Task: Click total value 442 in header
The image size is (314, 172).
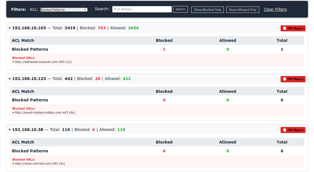Action: click(x=69, y=79)
